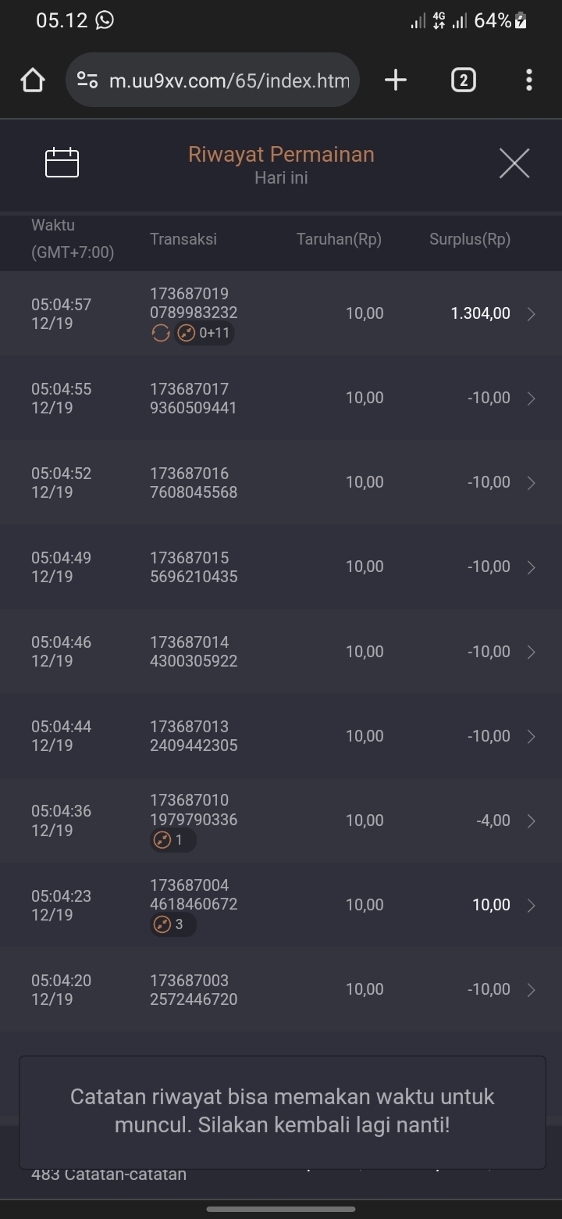This screenshot has width=562, height=1219.
Task: Expand details for the 1.304,00 surplus row
Action: pos(532,314)
